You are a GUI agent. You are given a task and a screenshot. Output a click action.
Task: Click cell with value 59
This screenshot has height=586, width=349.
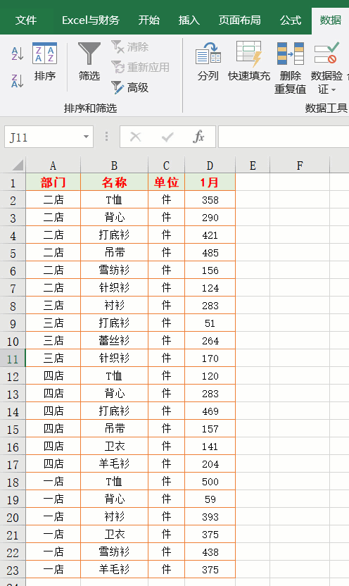210,499
